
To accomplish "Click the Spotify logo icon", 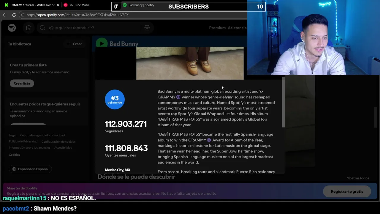I will coord(12,28).
